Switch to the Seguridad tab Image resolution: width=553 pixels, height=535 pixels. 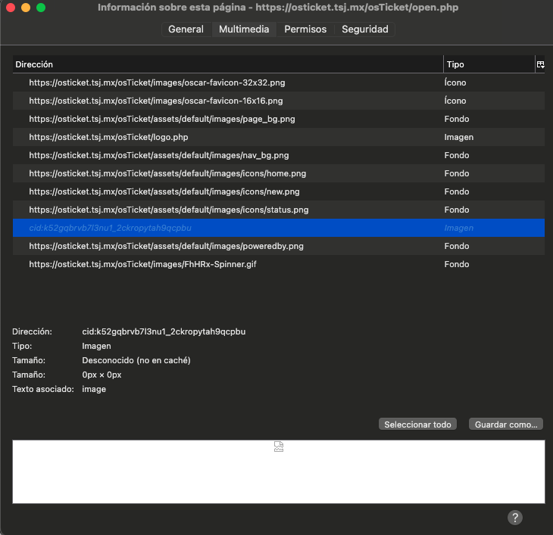pyautogui.click(x=364, y=30)
